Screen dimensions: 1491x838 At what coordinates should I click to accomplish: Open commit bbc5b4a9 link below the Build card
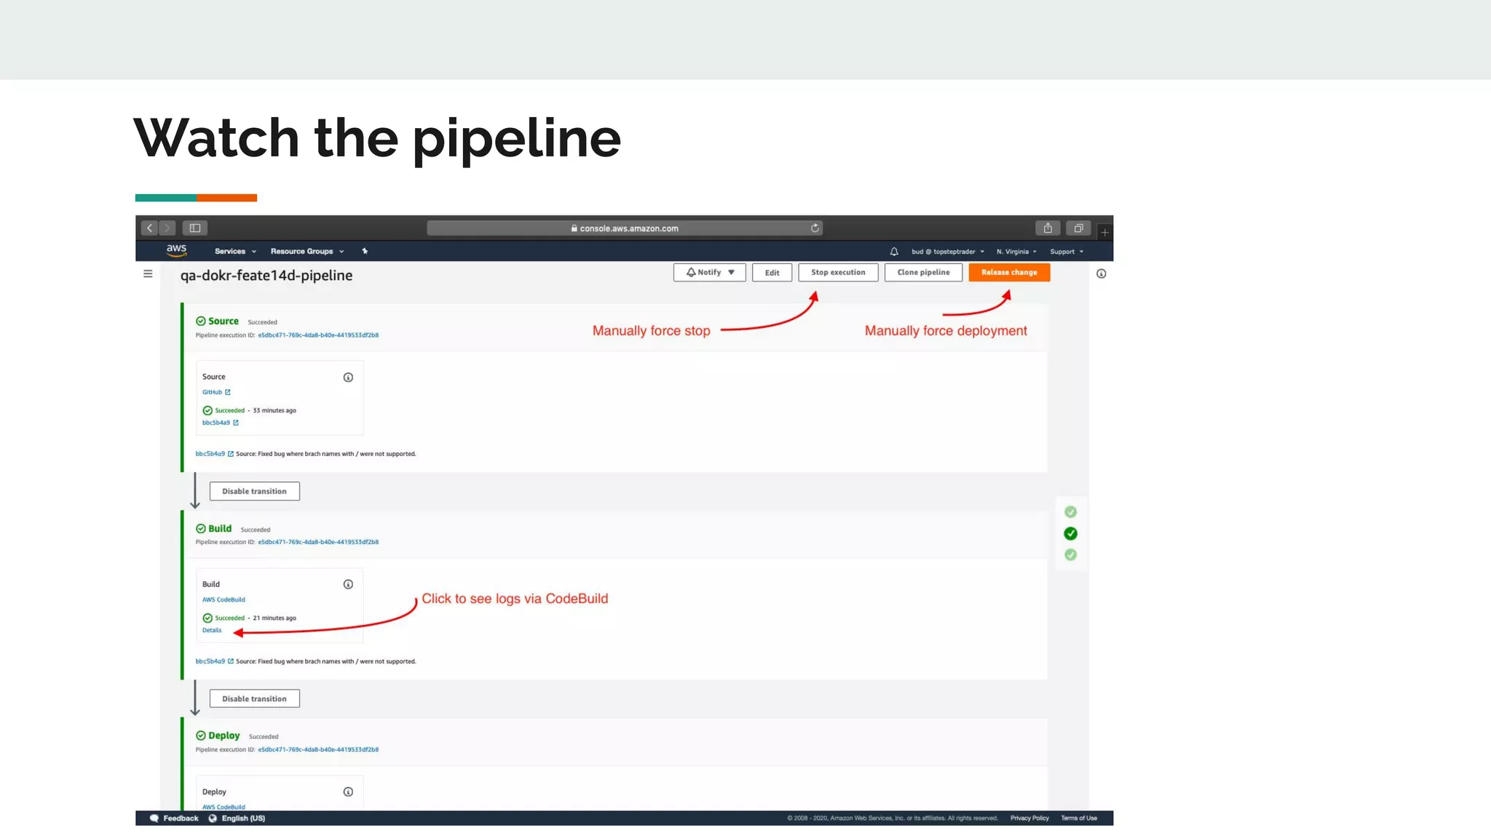point(214,661)
